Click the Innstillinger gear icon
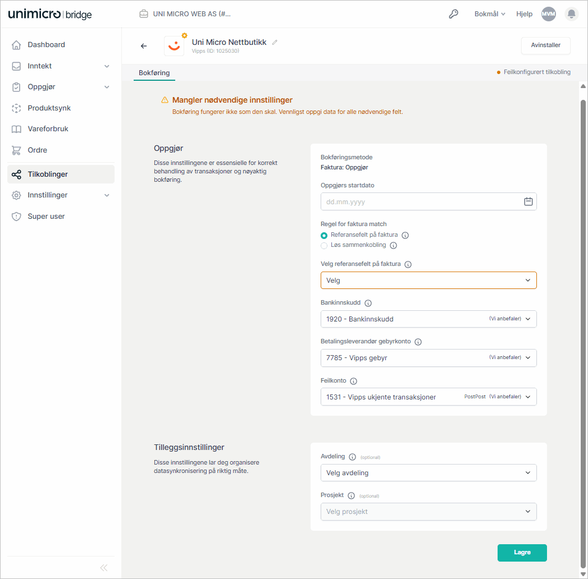Viewport: 588px width, 579px height. point(16,195)
